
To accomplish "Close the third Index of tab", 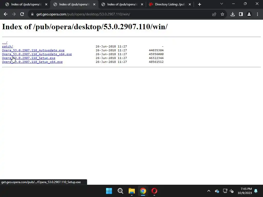I will click(x=142, y=4).
